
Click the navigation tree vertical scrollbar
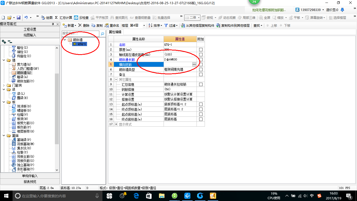[x=57, y=109]
